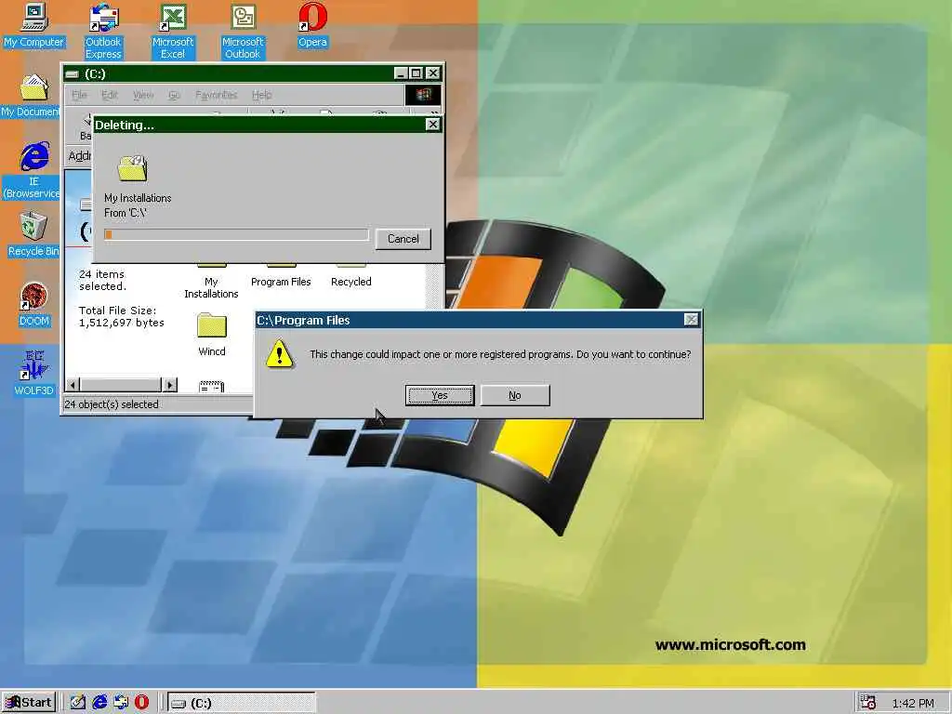Open the View menu in C: window
The image size is (952, 714).
point(142,95)
